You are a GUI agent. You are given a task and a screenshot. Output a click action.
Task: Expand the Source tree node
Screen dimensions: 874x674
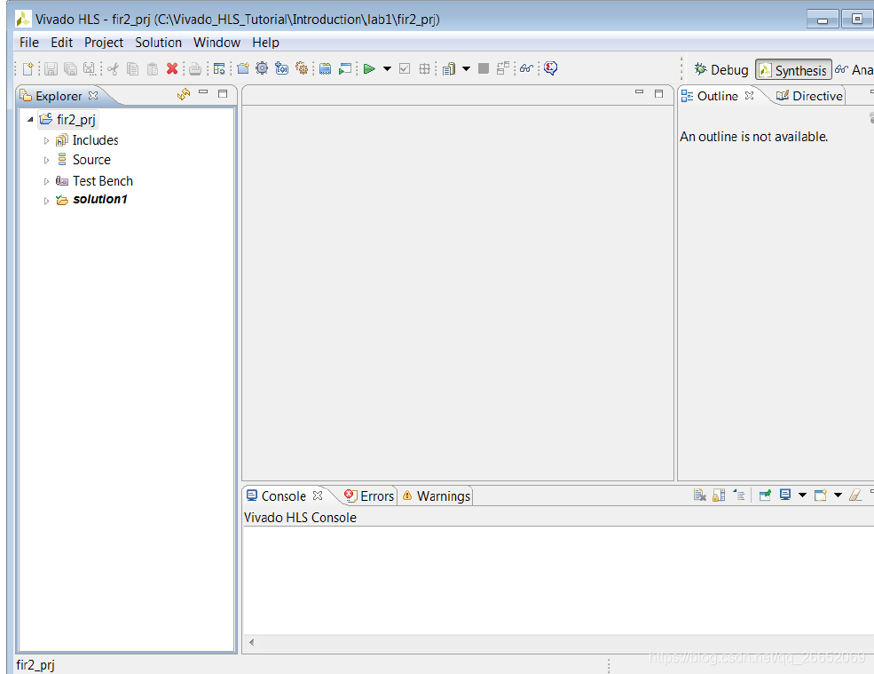(x=46, y=160)
